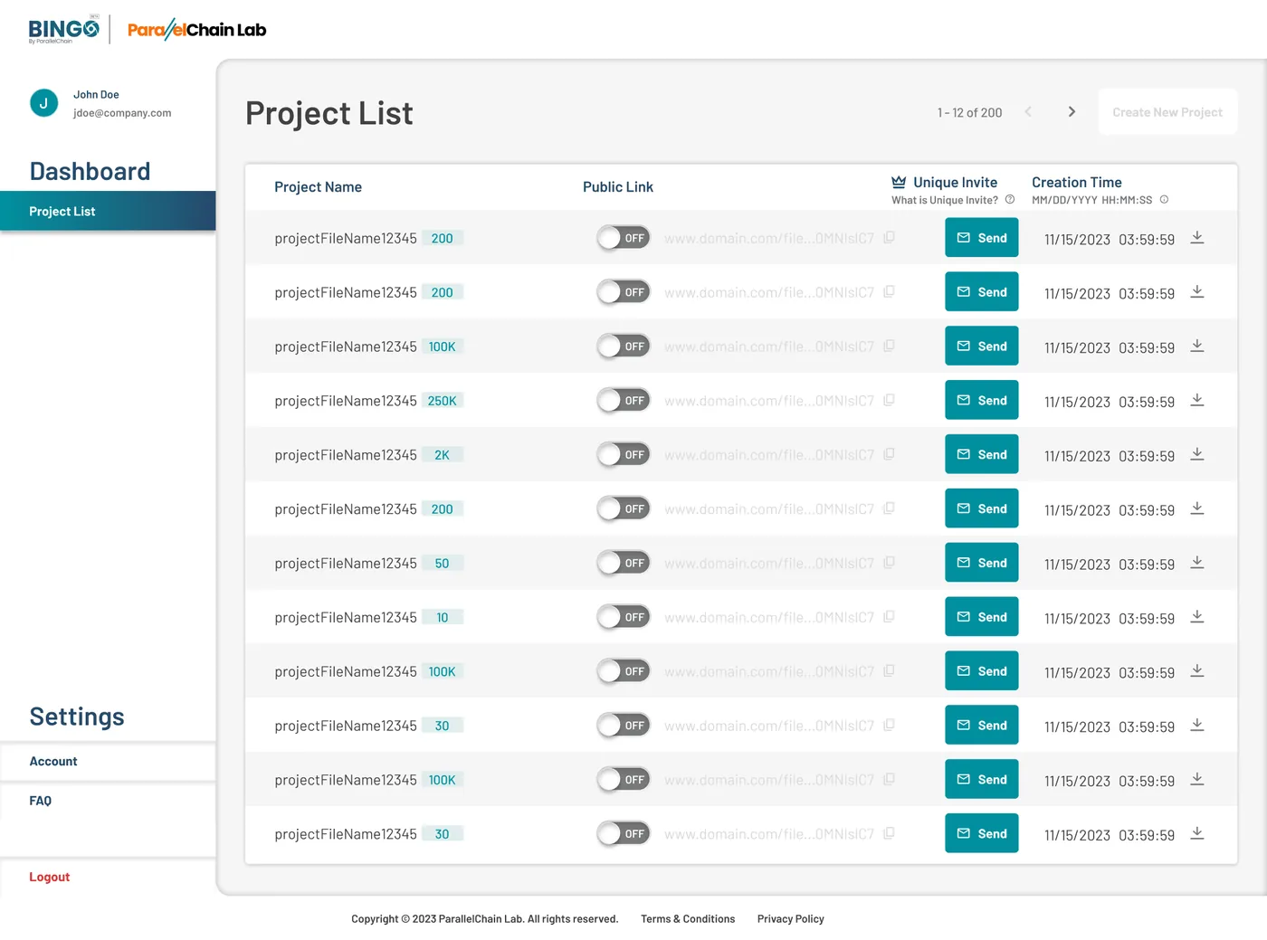This screenshot has width=1267, height=940.
Task: Click the help icon beside What is Unique Invite?
Action: 1010,200
